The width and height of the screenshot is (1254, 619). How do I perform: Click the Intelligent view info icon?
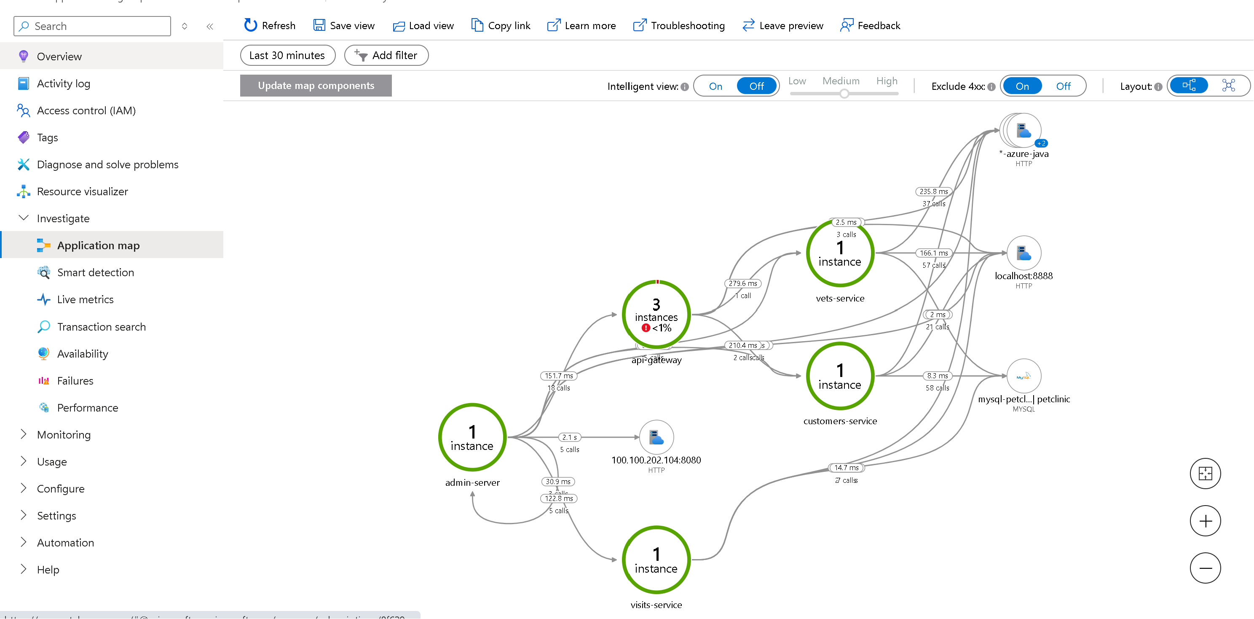pyautogui.click(x=684, y=87)
